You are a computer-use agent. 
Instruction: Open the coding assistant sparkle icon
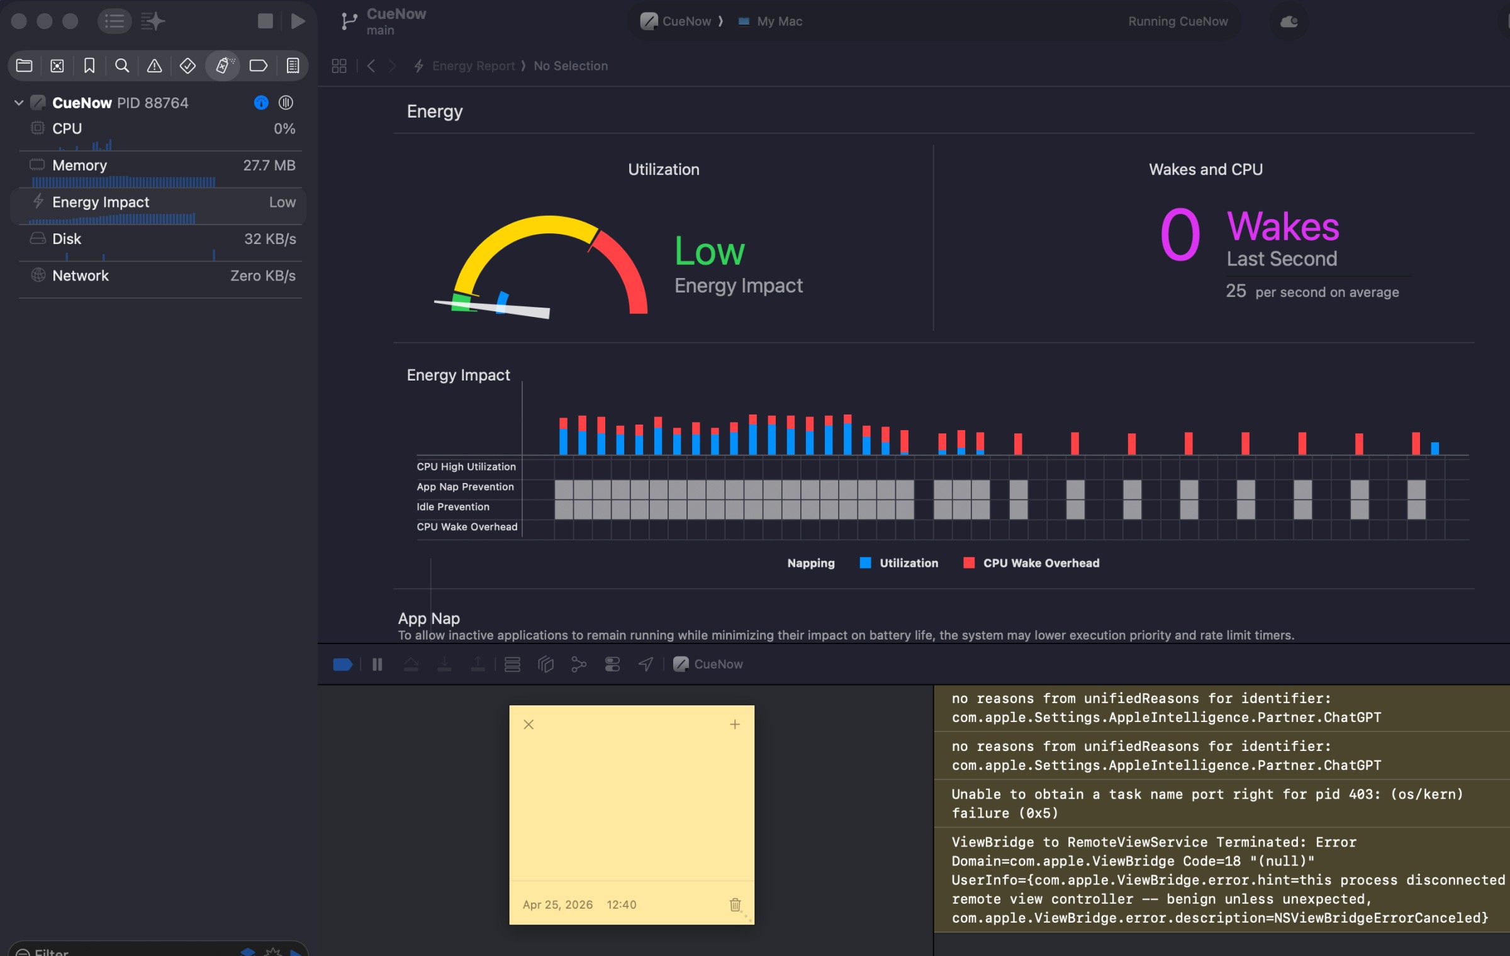(x=152, y=21)
